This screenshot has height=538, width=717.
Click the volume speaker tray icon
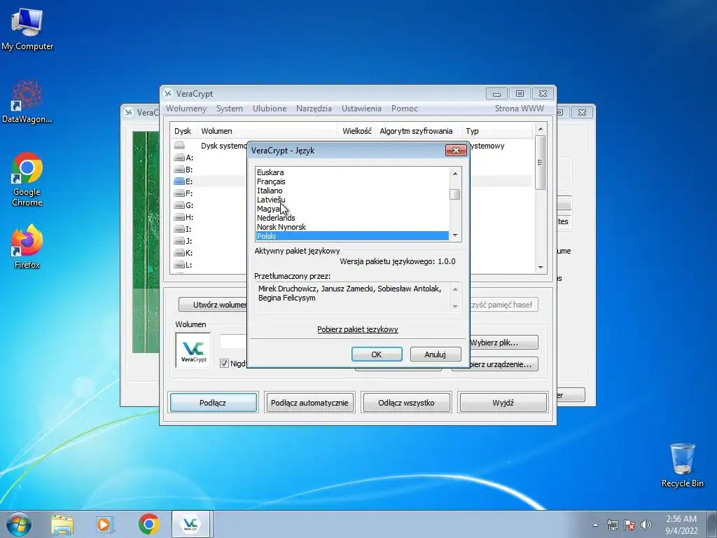click(646, 525)
